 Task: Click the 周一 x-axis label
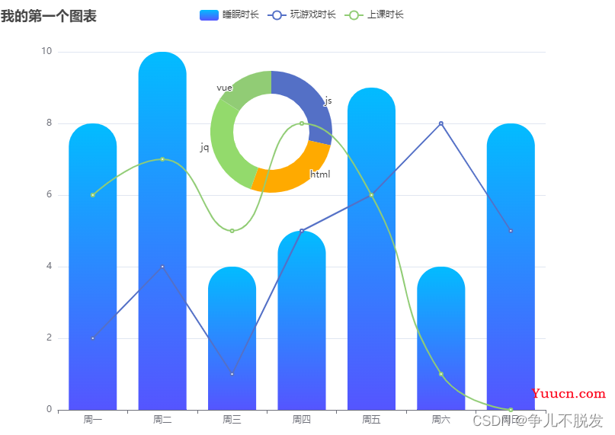coord(92,420)
